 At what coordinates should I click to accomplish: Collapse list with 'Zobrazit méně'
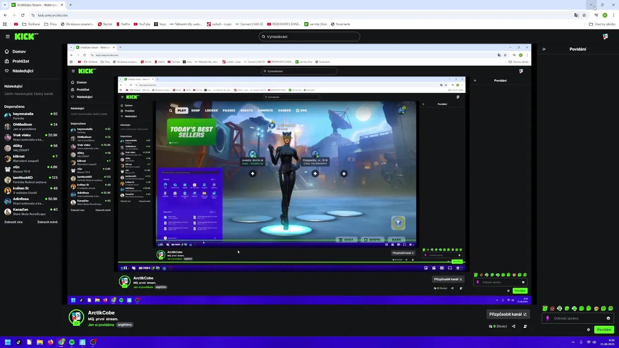pyautogui.click(x=47, y=222)
